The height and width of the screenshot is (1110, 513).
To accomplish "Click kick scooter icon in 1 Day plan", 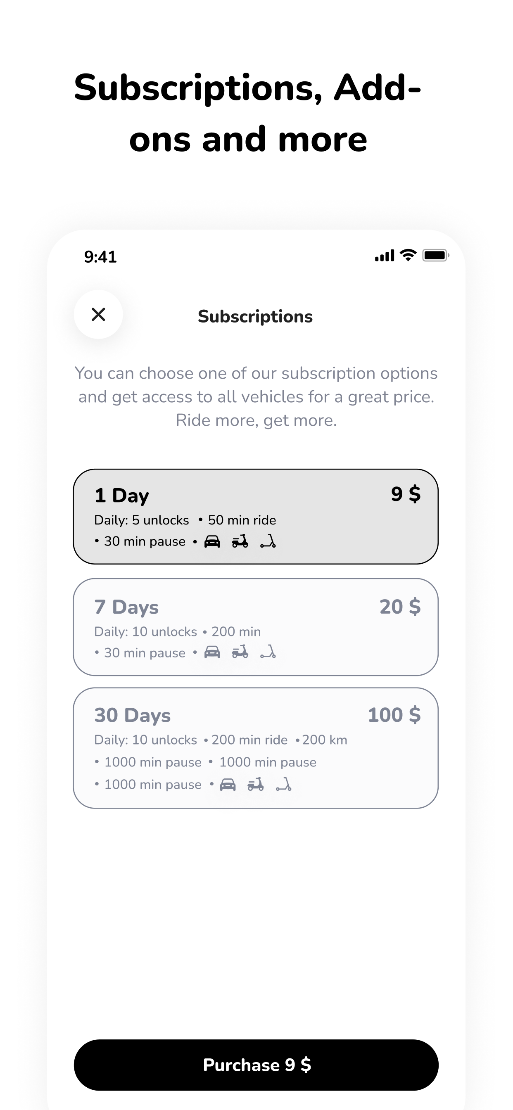I will pyautogui.click(x=268, y=541).
